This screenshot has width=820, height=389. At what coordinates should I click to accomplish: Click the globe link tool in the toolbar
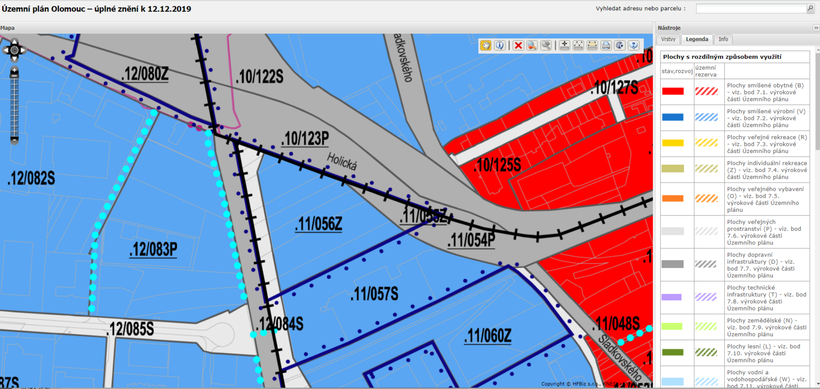620,46
